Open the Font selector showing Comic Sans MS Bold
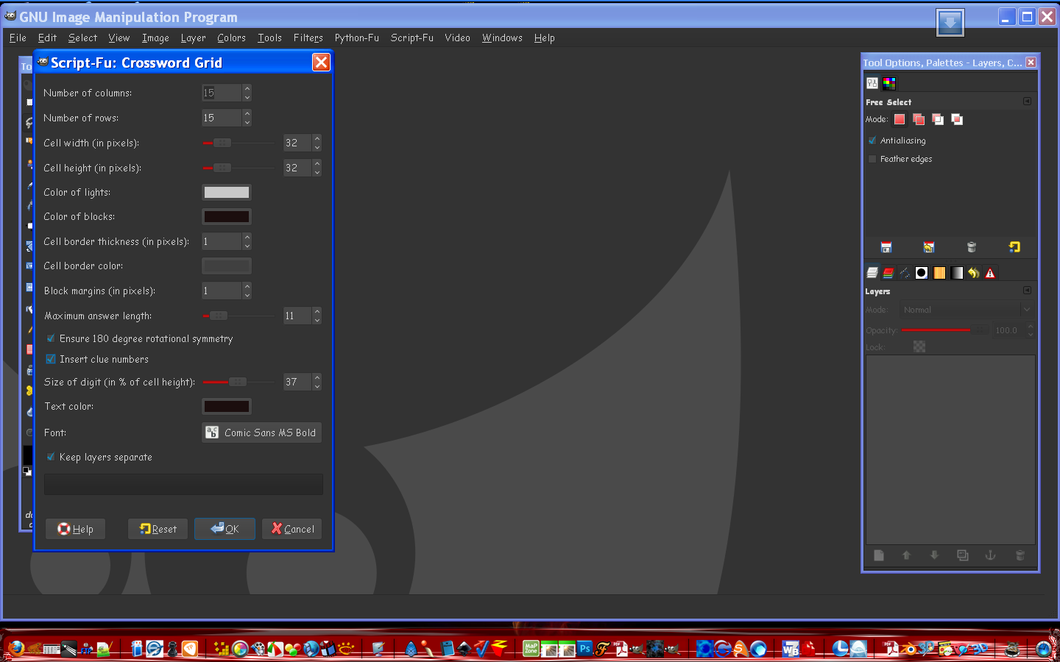 click(262, 433)
